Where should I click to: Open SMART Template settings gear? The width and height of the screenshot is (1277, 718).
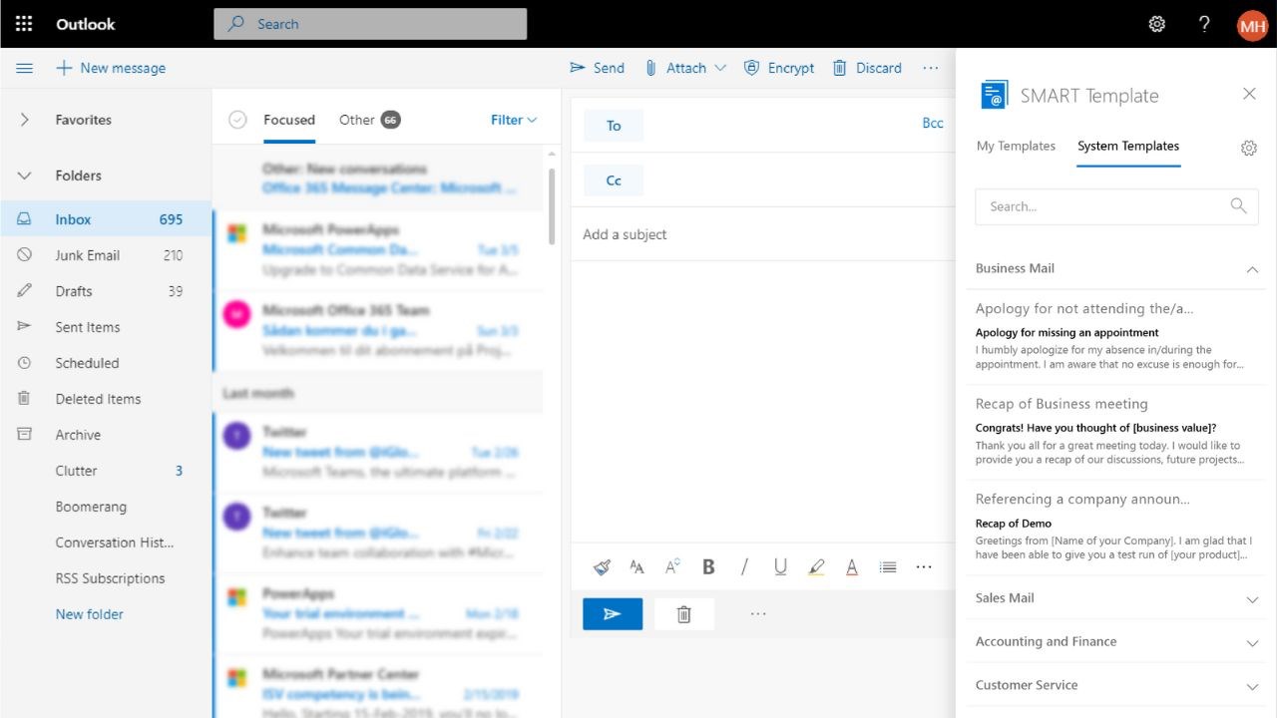pos(1249,148)
